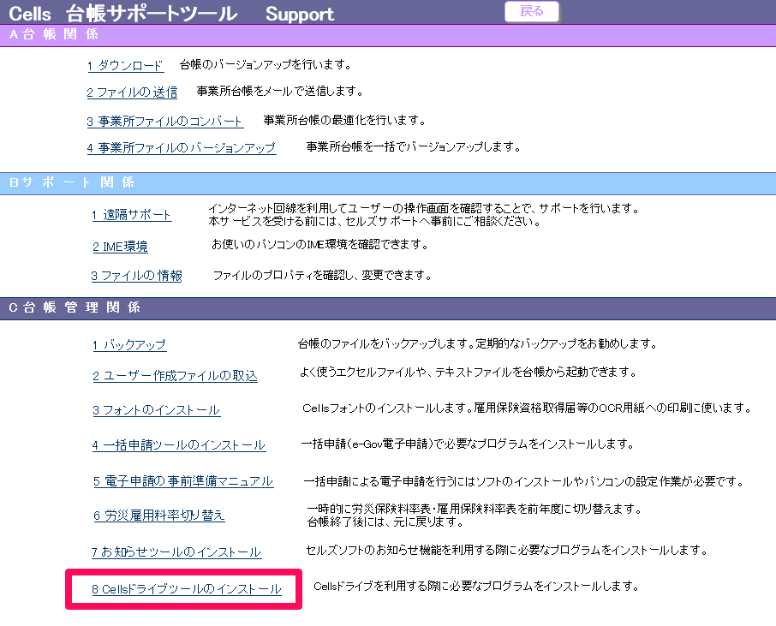Open 2 ユーザー作成ファイルの取込 link
The height and width of the screenshot is (626, 776).
point(175,376)
